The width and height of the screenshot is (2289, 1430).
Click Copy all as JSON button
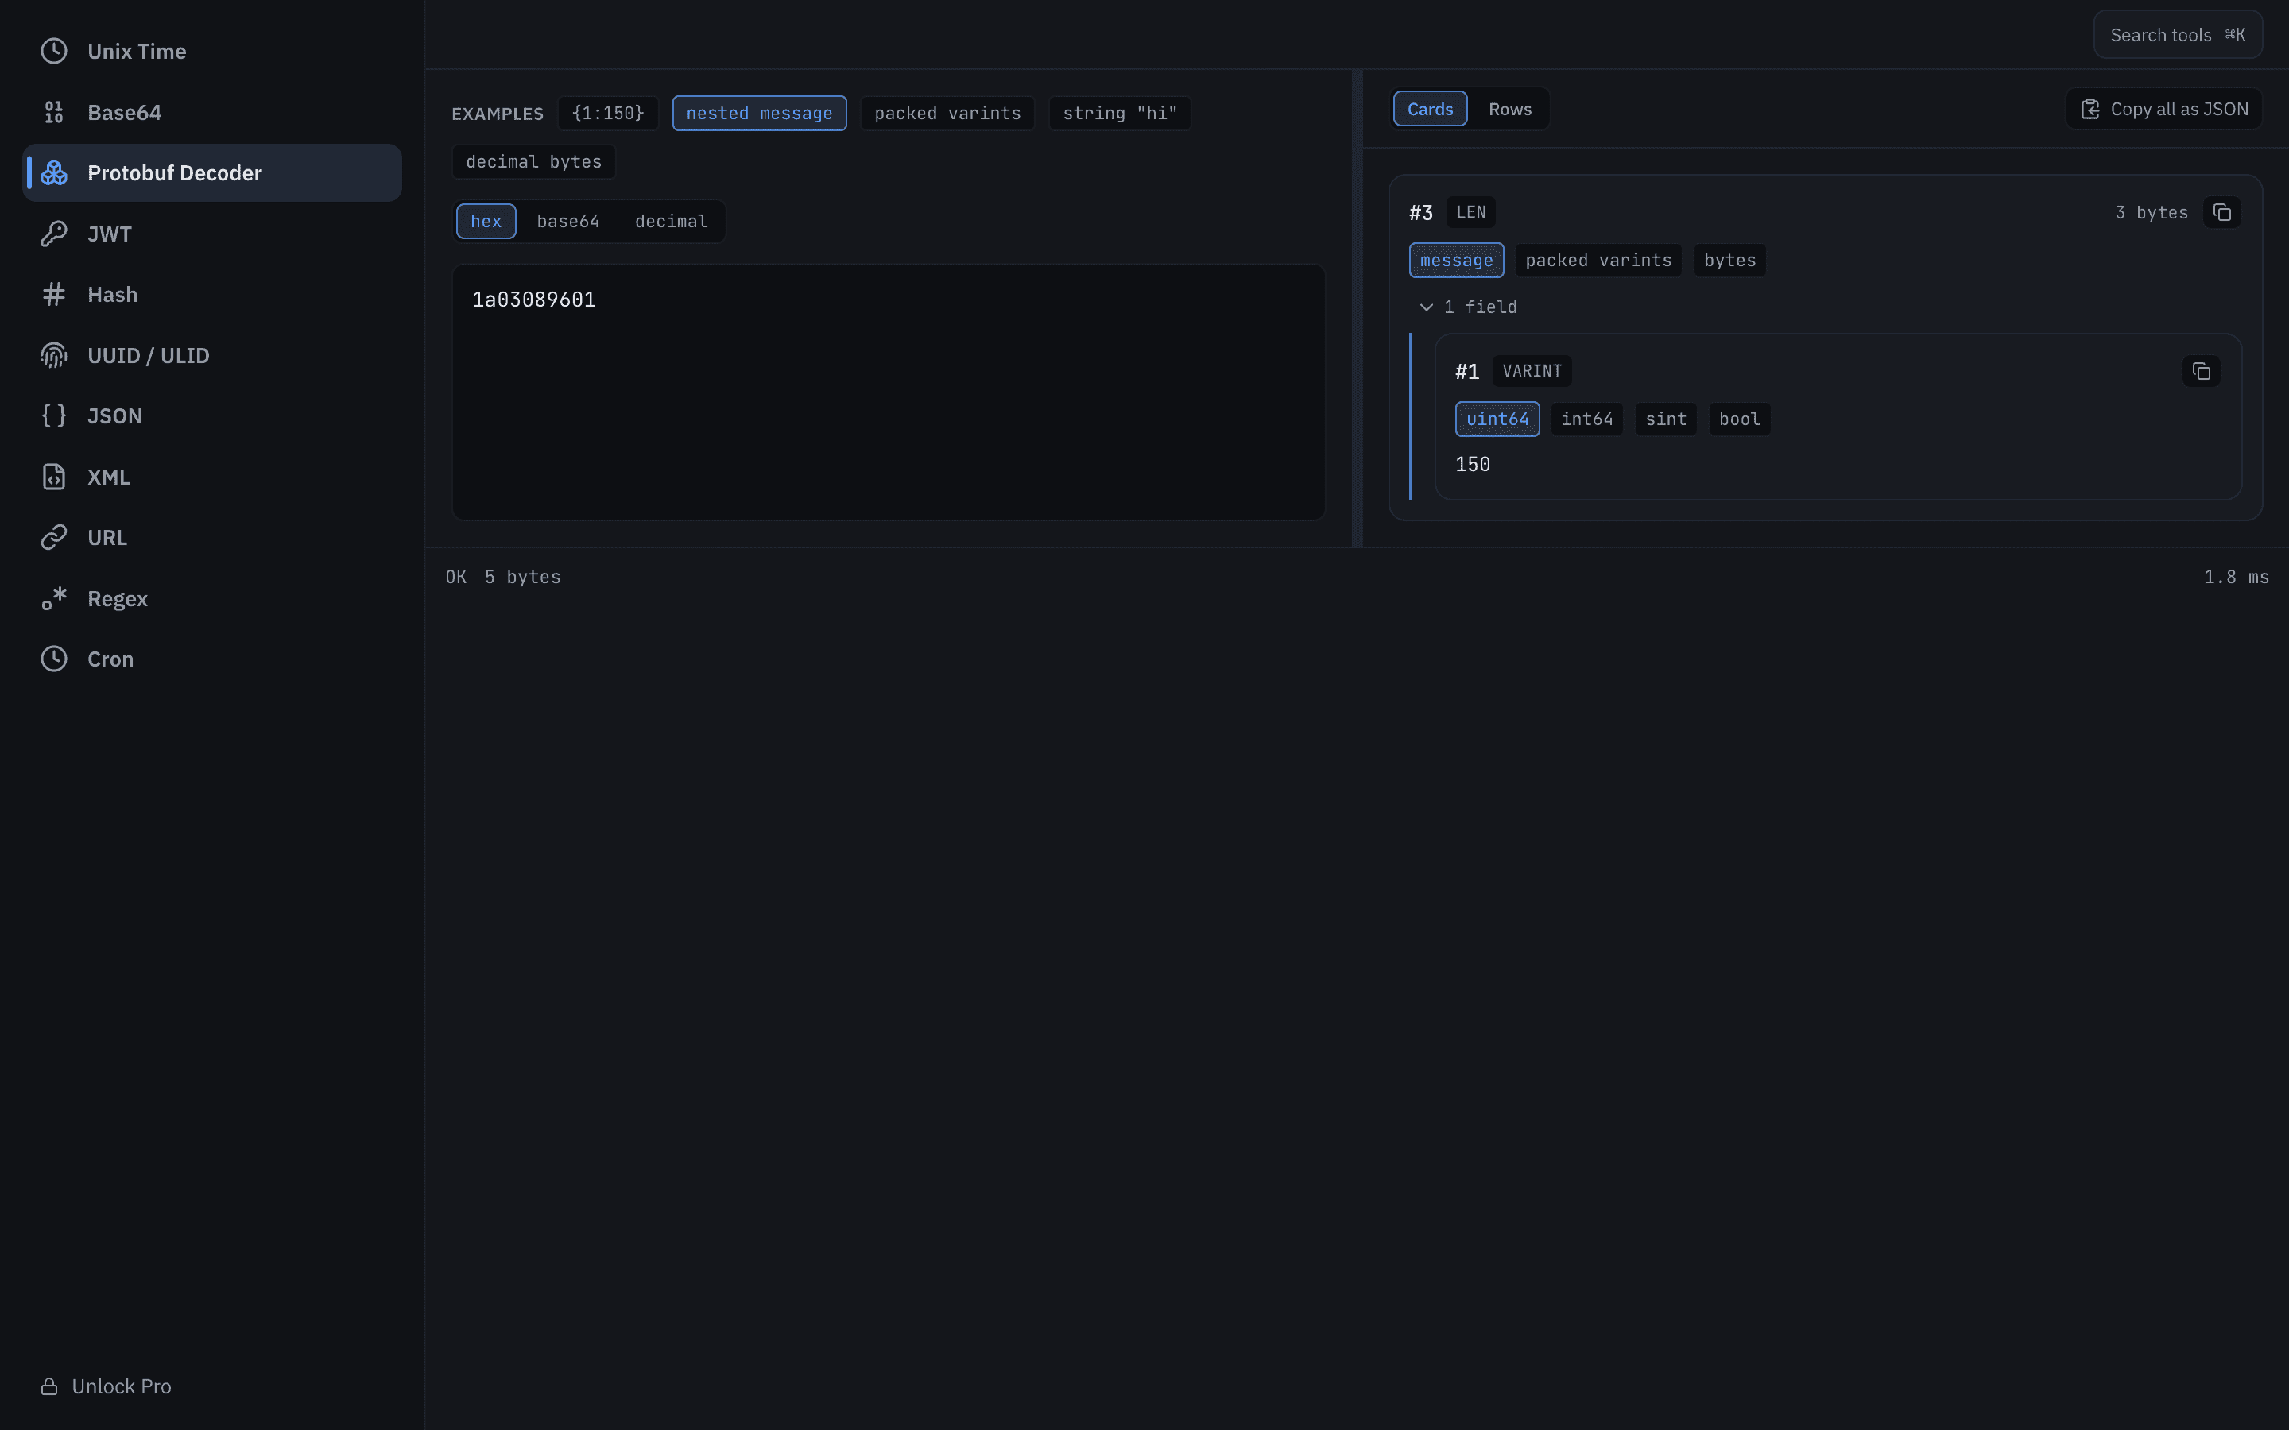coord(2163,109)
